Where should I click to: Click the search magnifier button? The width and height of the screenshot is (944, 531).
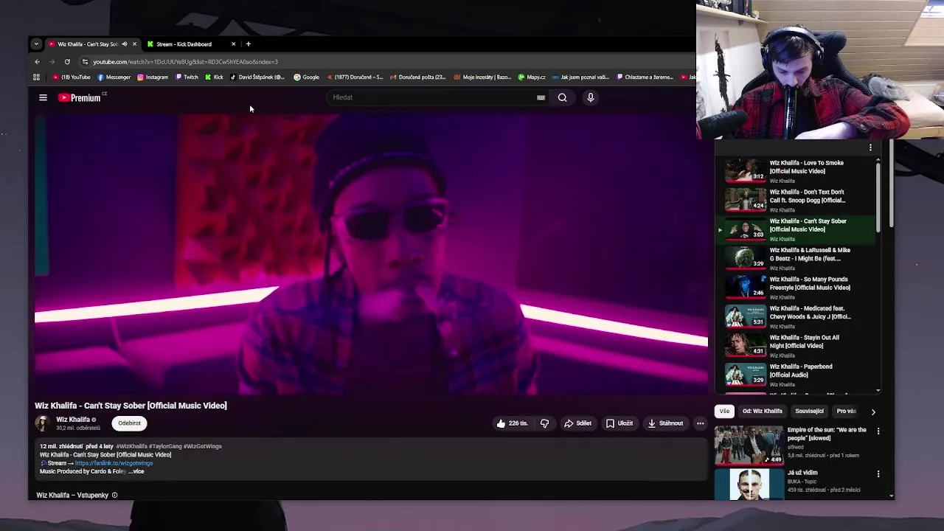click(562, 97)
